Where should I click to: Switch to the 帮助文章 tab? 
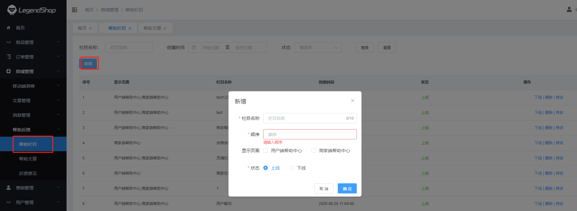(152, 28)
